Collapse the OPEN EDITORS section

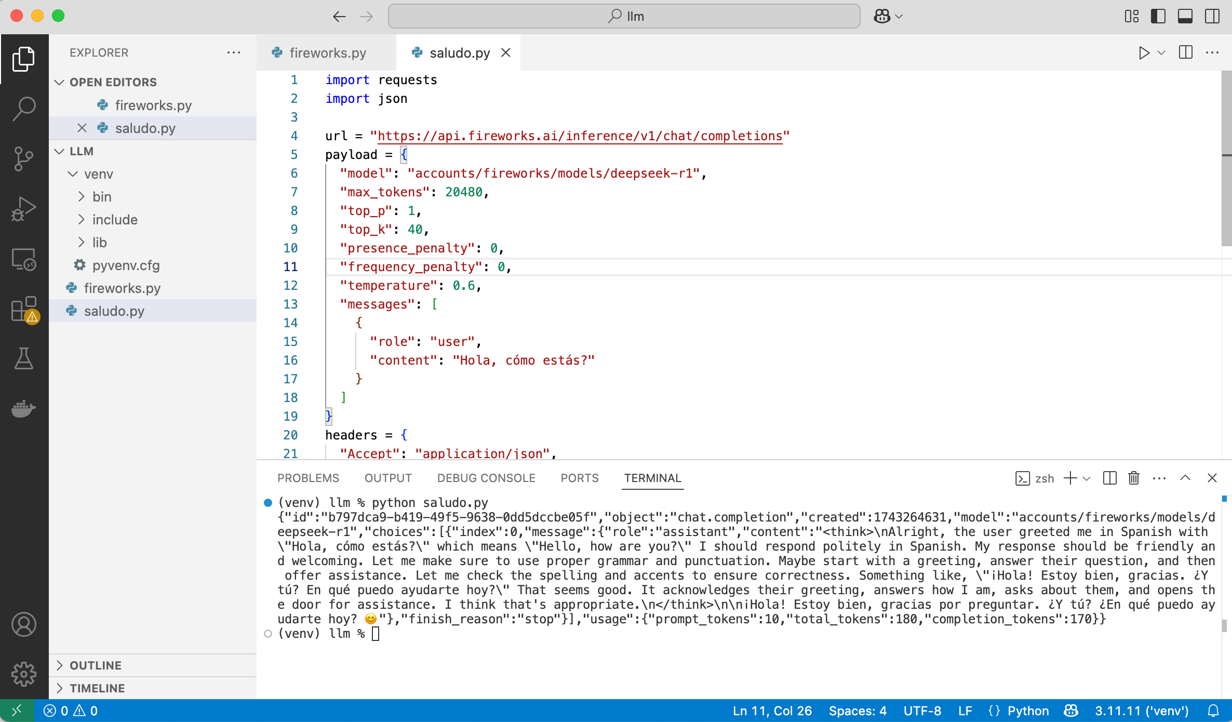click(x=59, y=82)
